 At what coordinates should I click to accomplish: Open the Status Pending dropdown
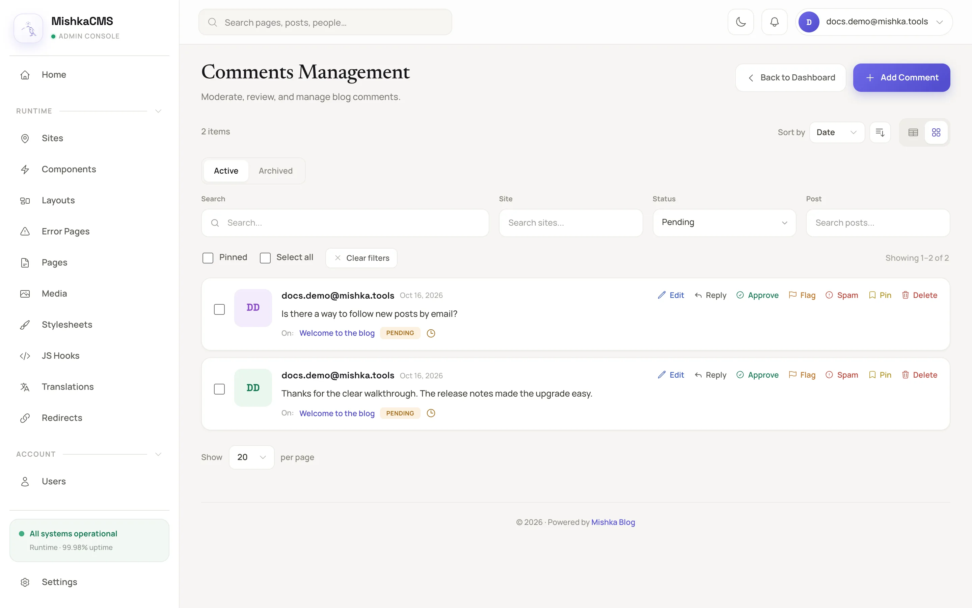point(724,222)
